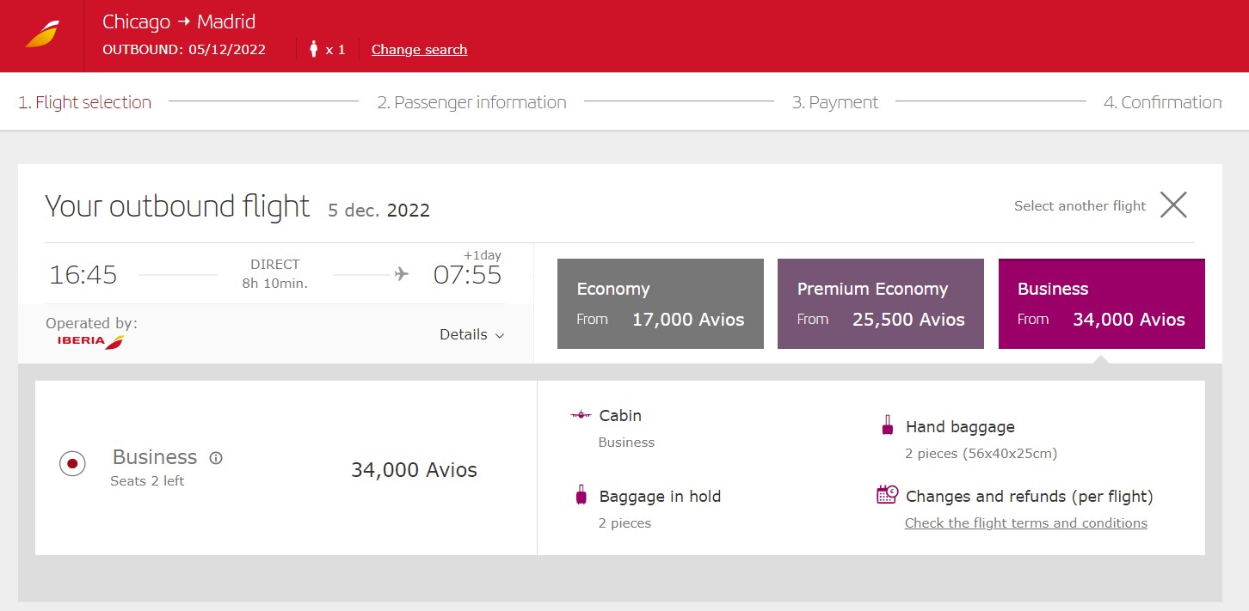Open Check the flight terms and conditions
Screen dimensions: 1249x611
point(1025,522)
